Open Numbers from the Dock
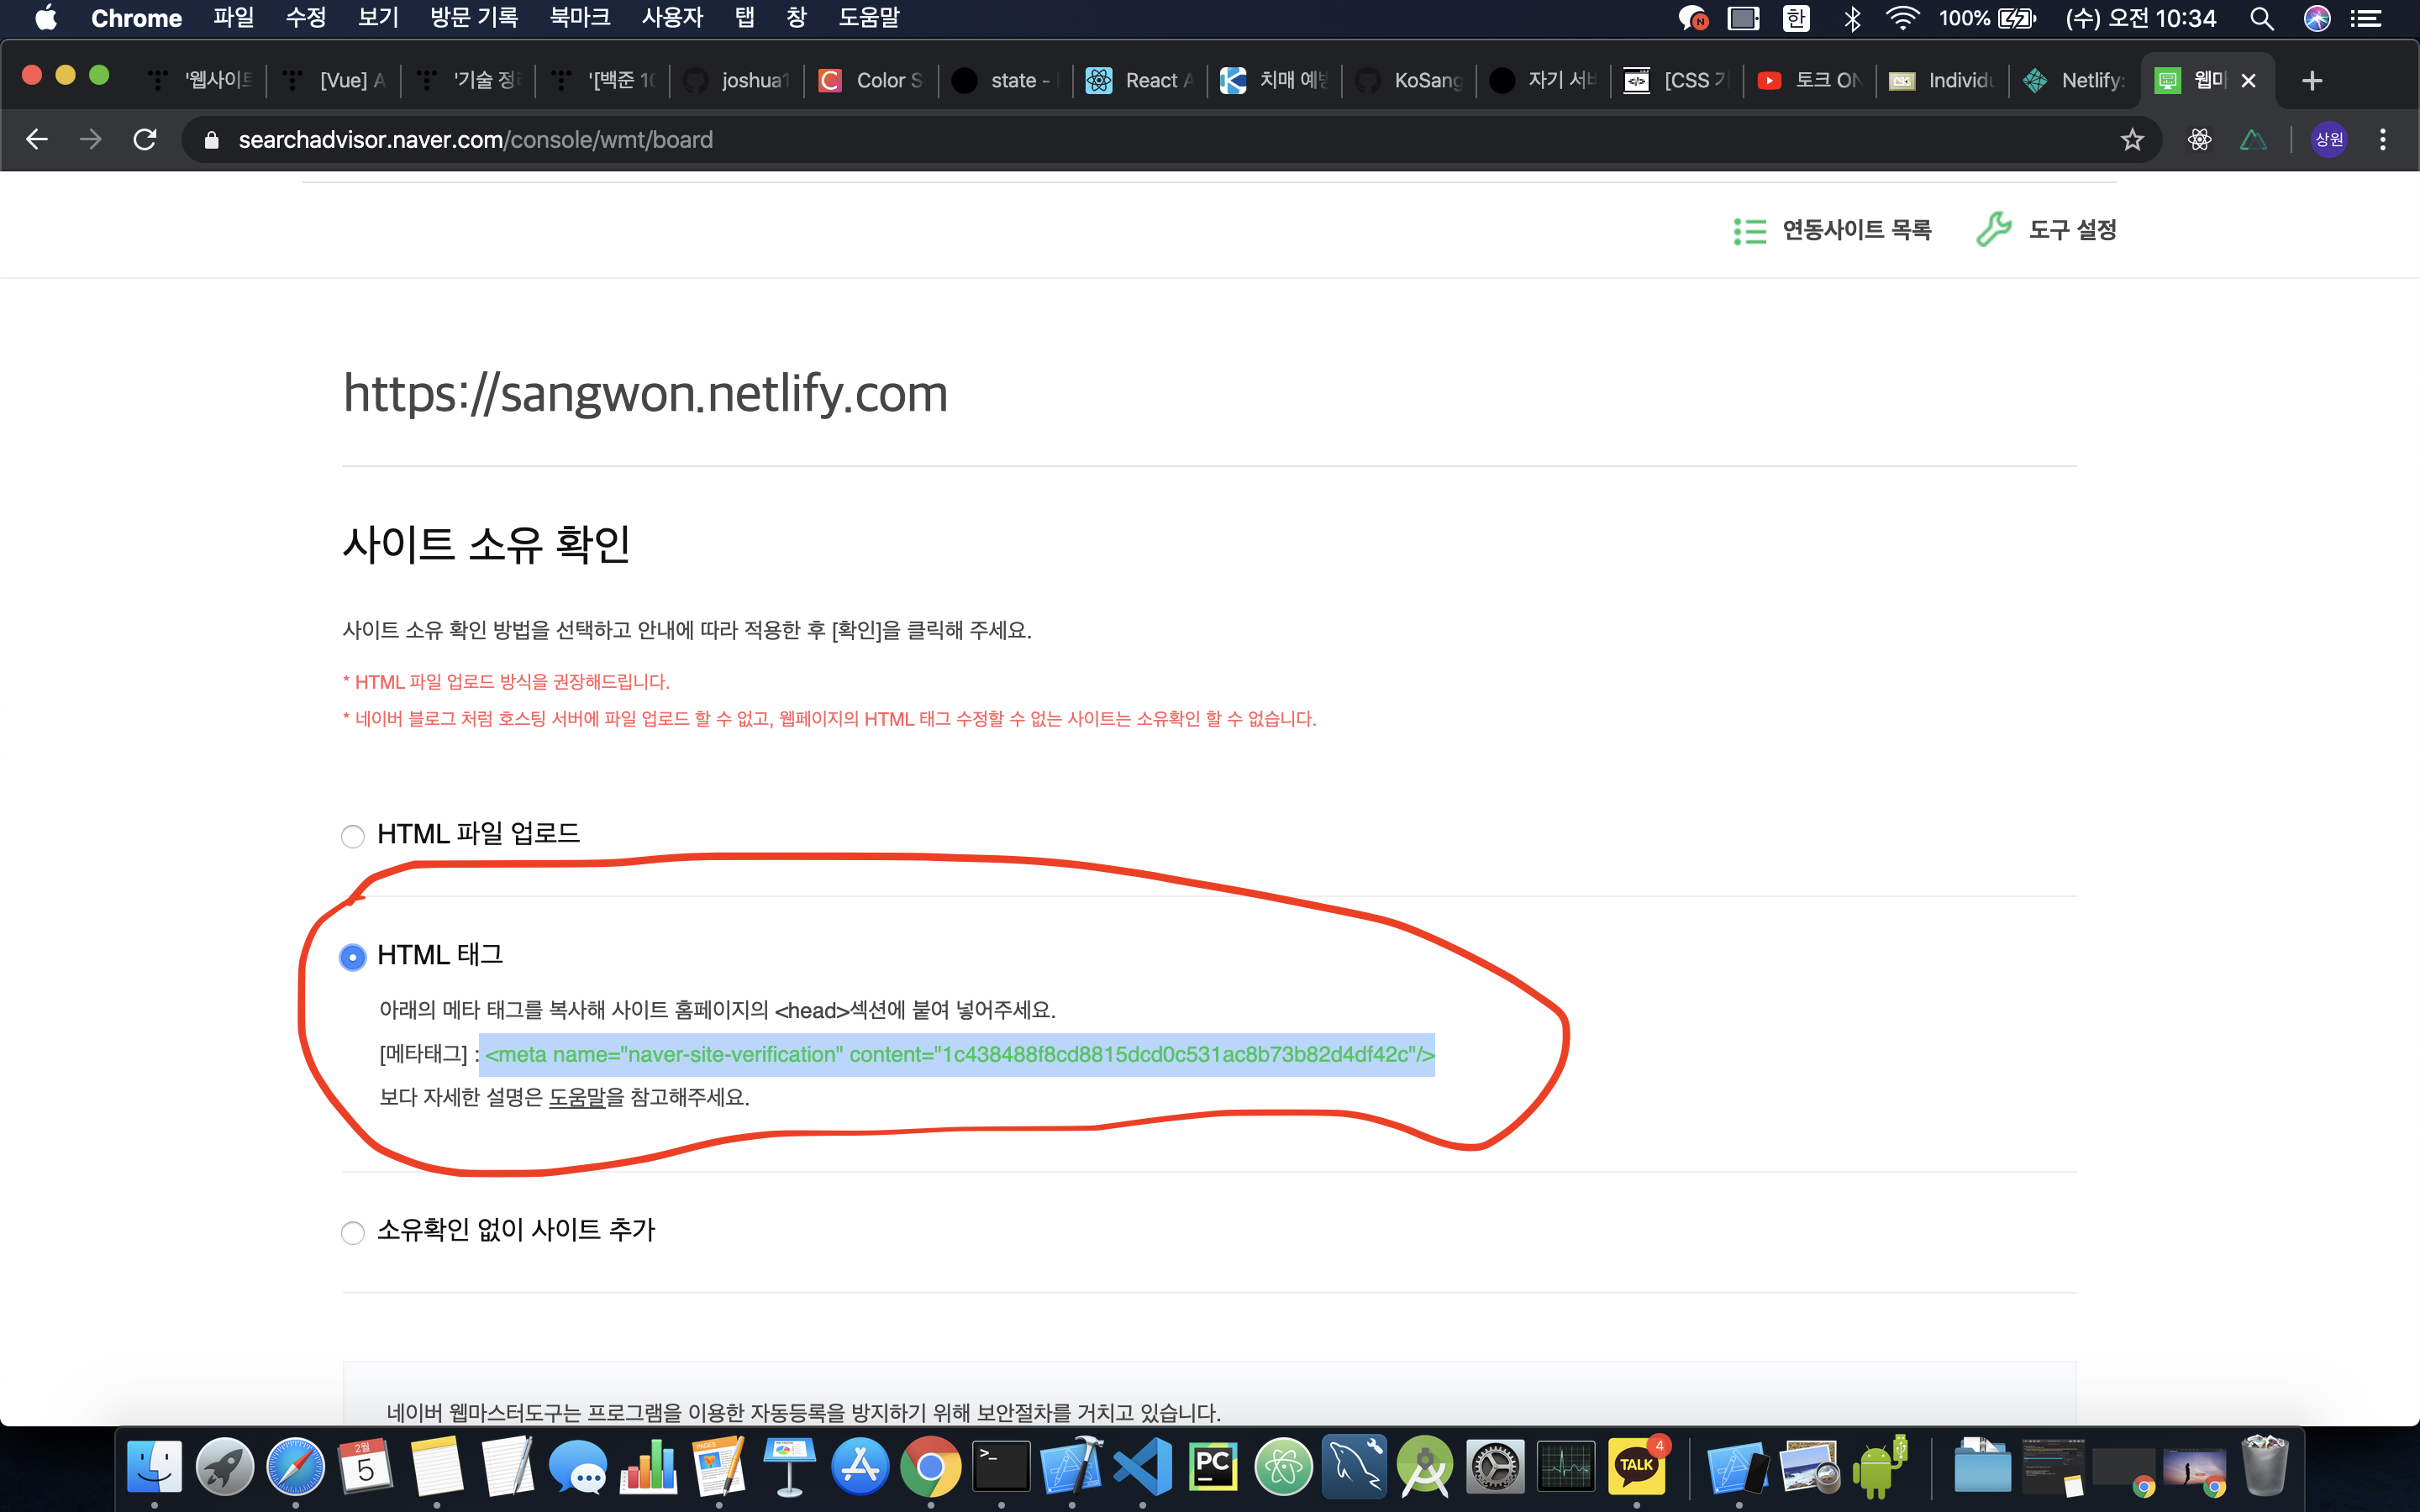Screen dimensions: 2420x1512 pos(649,1467)
